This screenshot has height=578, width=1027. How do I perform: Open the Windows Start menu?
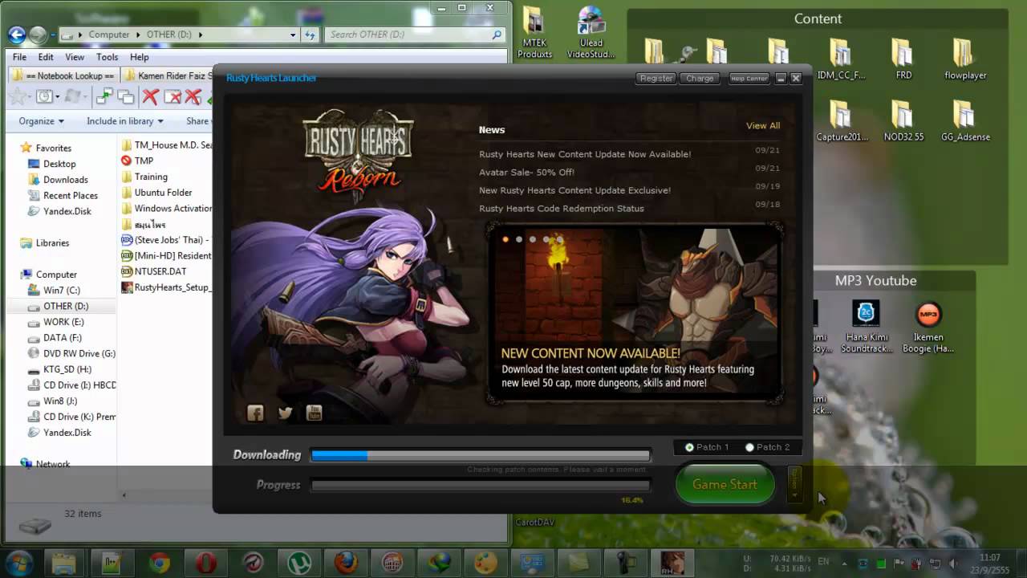18,563
